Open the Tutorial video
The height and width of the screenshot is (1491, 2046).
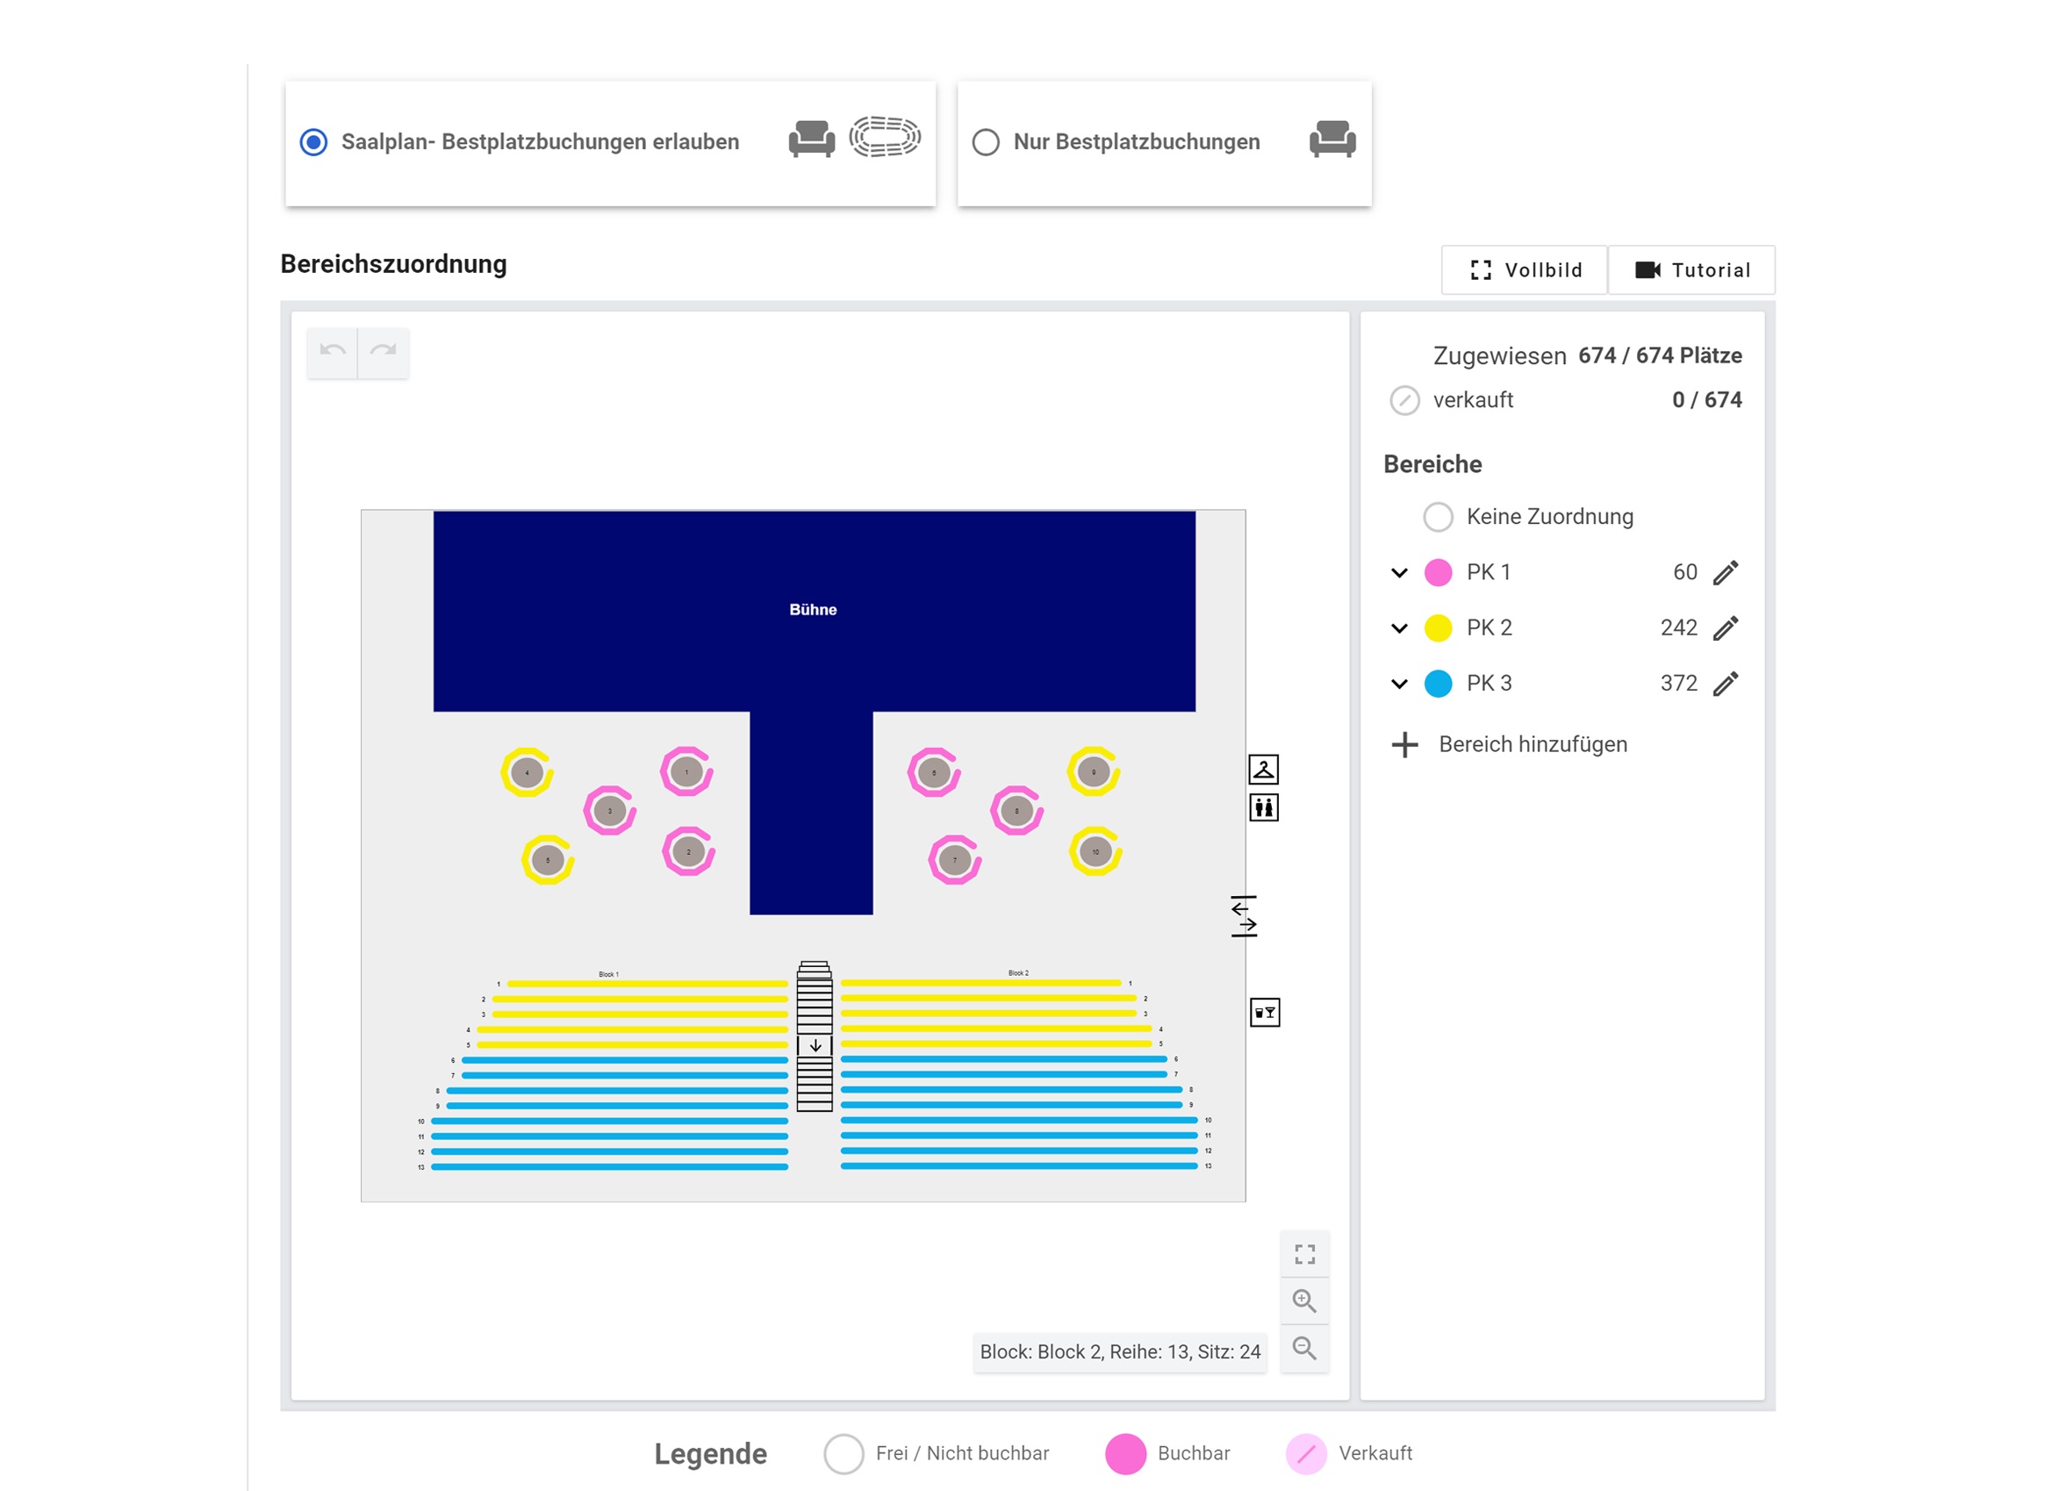1691,270
